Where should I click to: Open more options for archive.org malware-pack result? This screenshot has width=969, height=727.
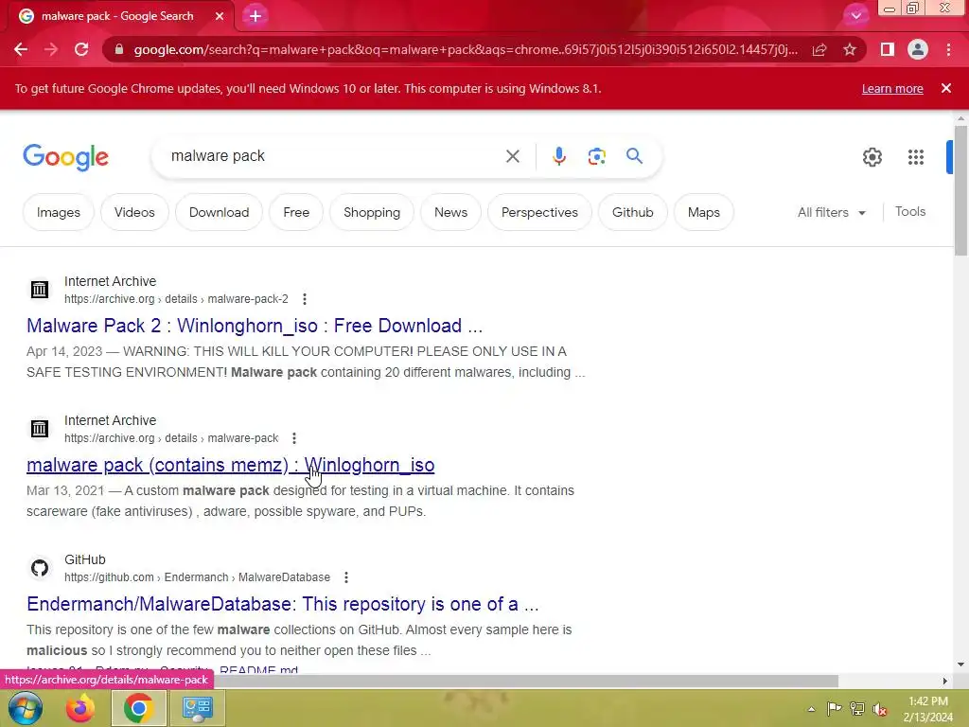294,438
